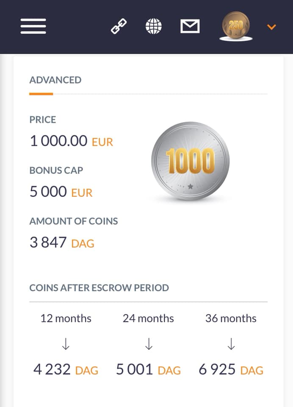Click the chain link icon
The width and height of the screenshot is (293, 407).
pyautogui.click(x=119, y=27)
